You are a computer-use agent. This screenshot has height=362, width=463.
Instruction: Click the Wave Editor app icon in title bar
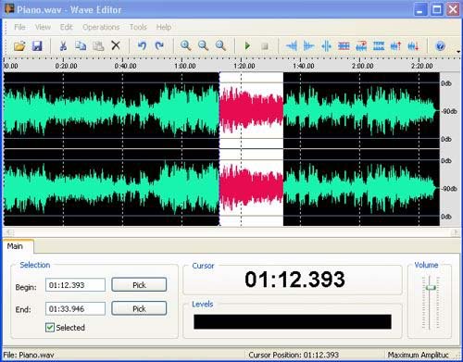(x=9, y=9)
